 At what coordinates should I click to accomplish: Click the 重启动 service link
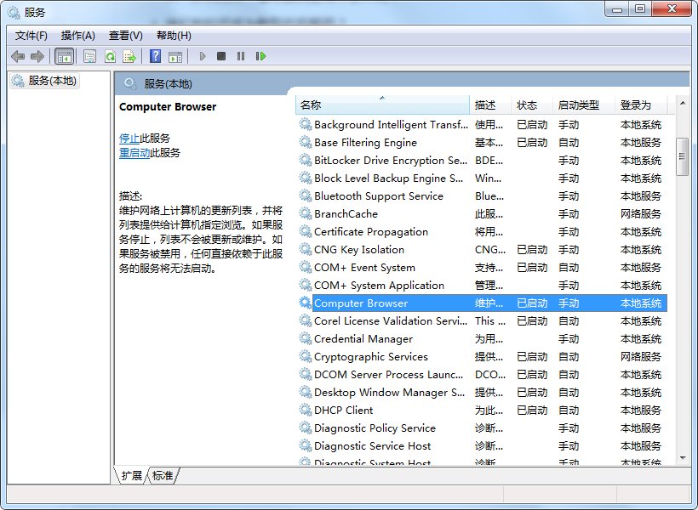(x=134, y=153)
